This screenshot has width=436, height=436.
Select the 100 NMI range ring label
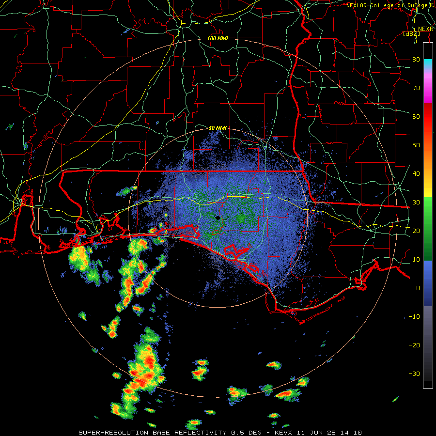[x=218, y=38]
